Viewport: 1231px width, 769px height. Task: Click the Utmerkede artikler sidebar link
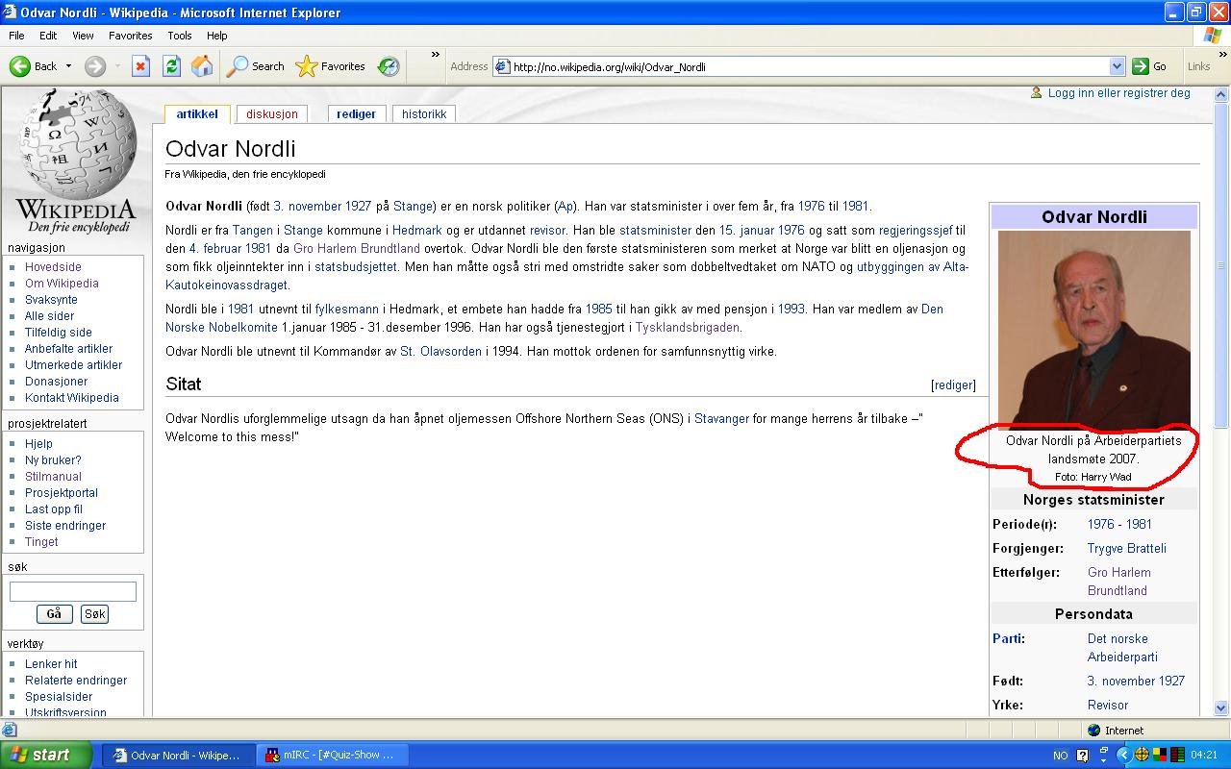click(73, 365)
